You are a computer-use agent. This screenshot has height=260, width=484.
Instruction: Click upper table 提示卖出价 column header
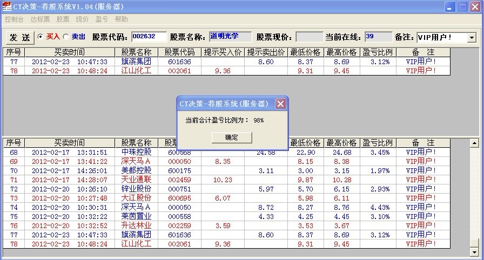(266, 52)
